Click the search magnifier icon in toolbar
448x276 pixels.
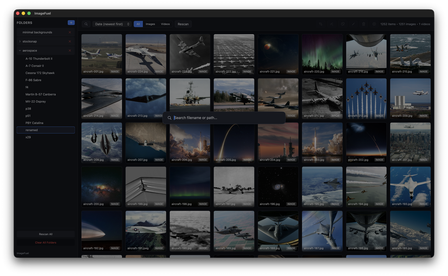[86, 24]
